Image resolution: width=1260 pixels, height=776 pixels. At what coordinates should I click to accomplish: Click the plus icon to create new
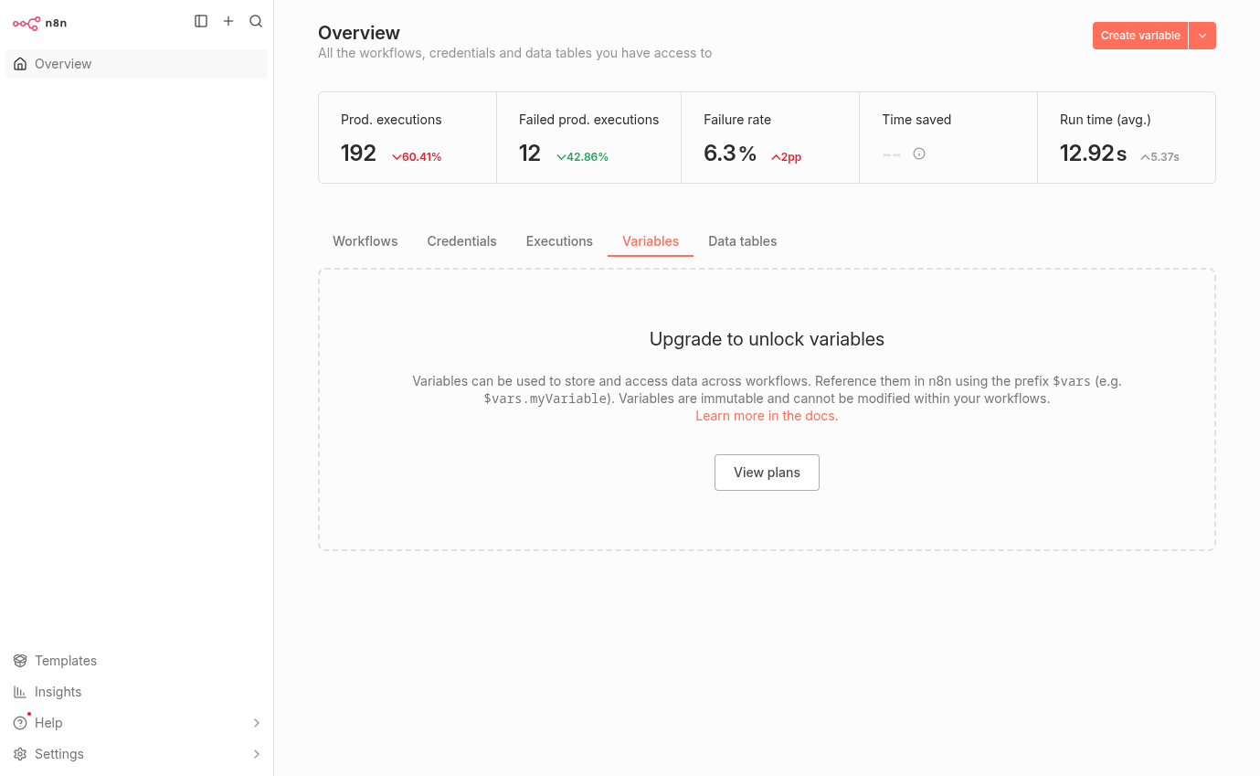point(228,21)
